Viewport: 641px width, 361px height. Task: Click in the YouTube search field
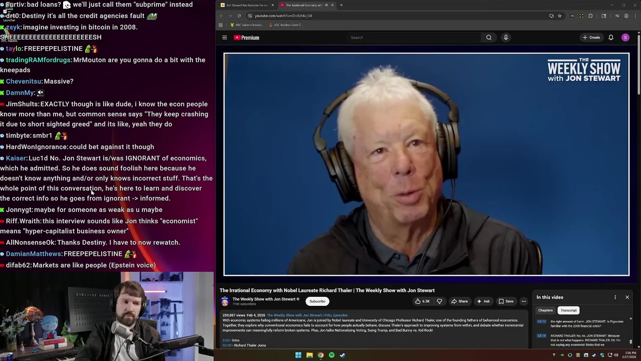pos(414,38)
